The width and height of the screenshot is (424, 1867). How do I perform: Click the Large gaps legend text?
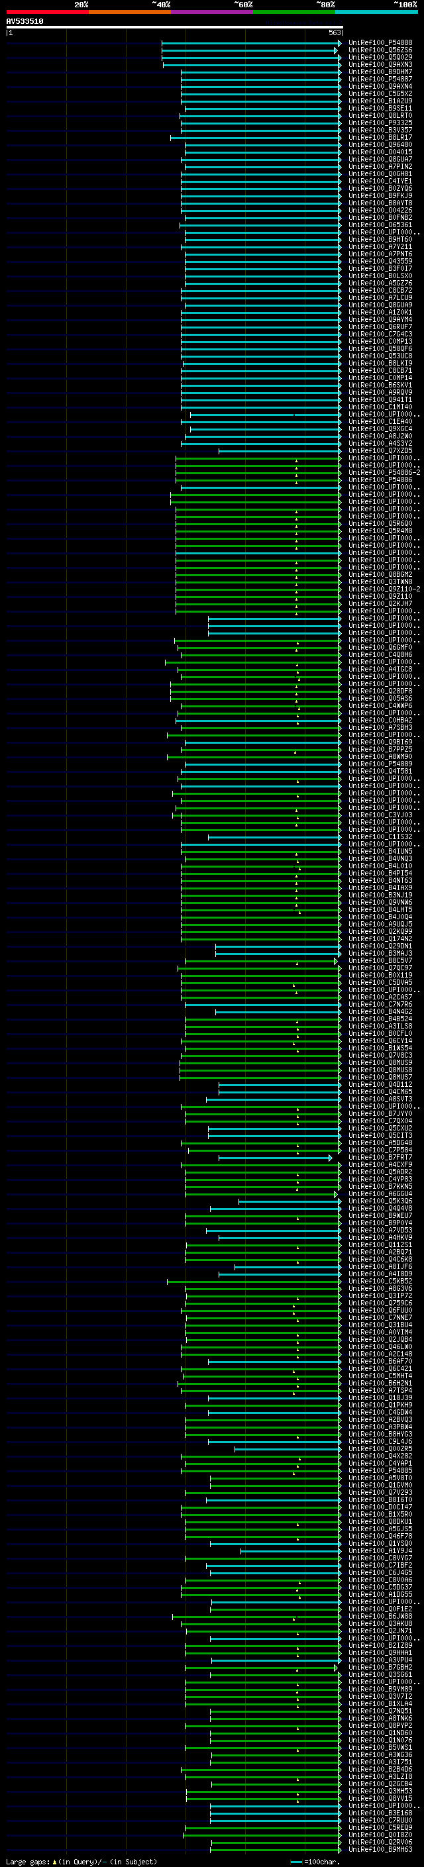coord(81,1862)
